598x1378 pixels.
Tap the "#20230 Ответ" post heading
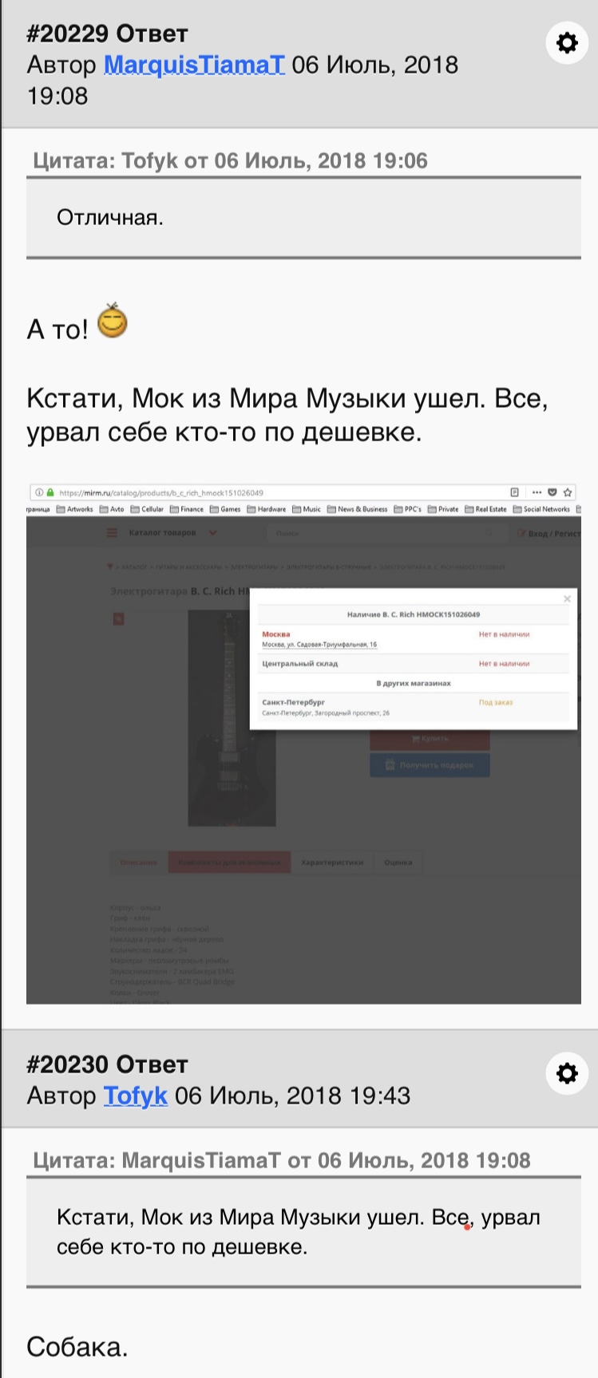tap(107, 1064)
